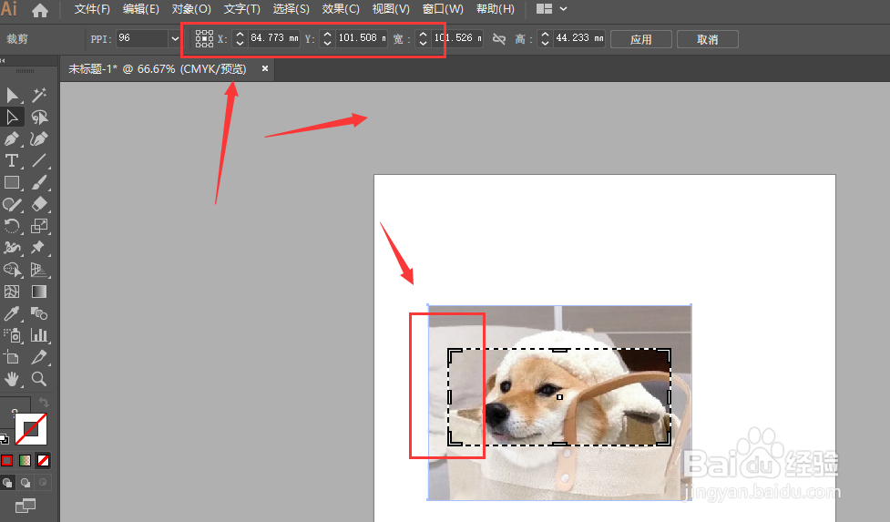The height and width of the screenshot is (522, 890).
Task: Select the Perspective Grid tool
Action: (39, 270)
